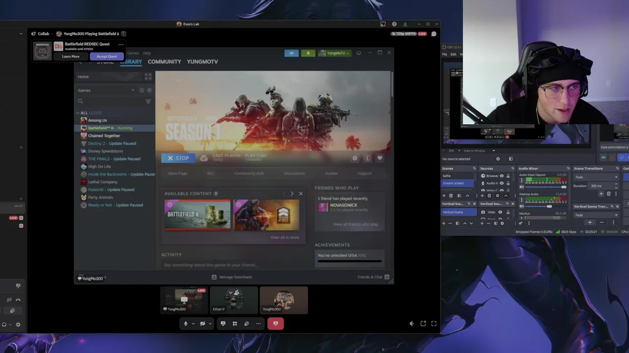Open soundboard icon in Discord call bar
This screenshot has width=629, height=353.
247,324
